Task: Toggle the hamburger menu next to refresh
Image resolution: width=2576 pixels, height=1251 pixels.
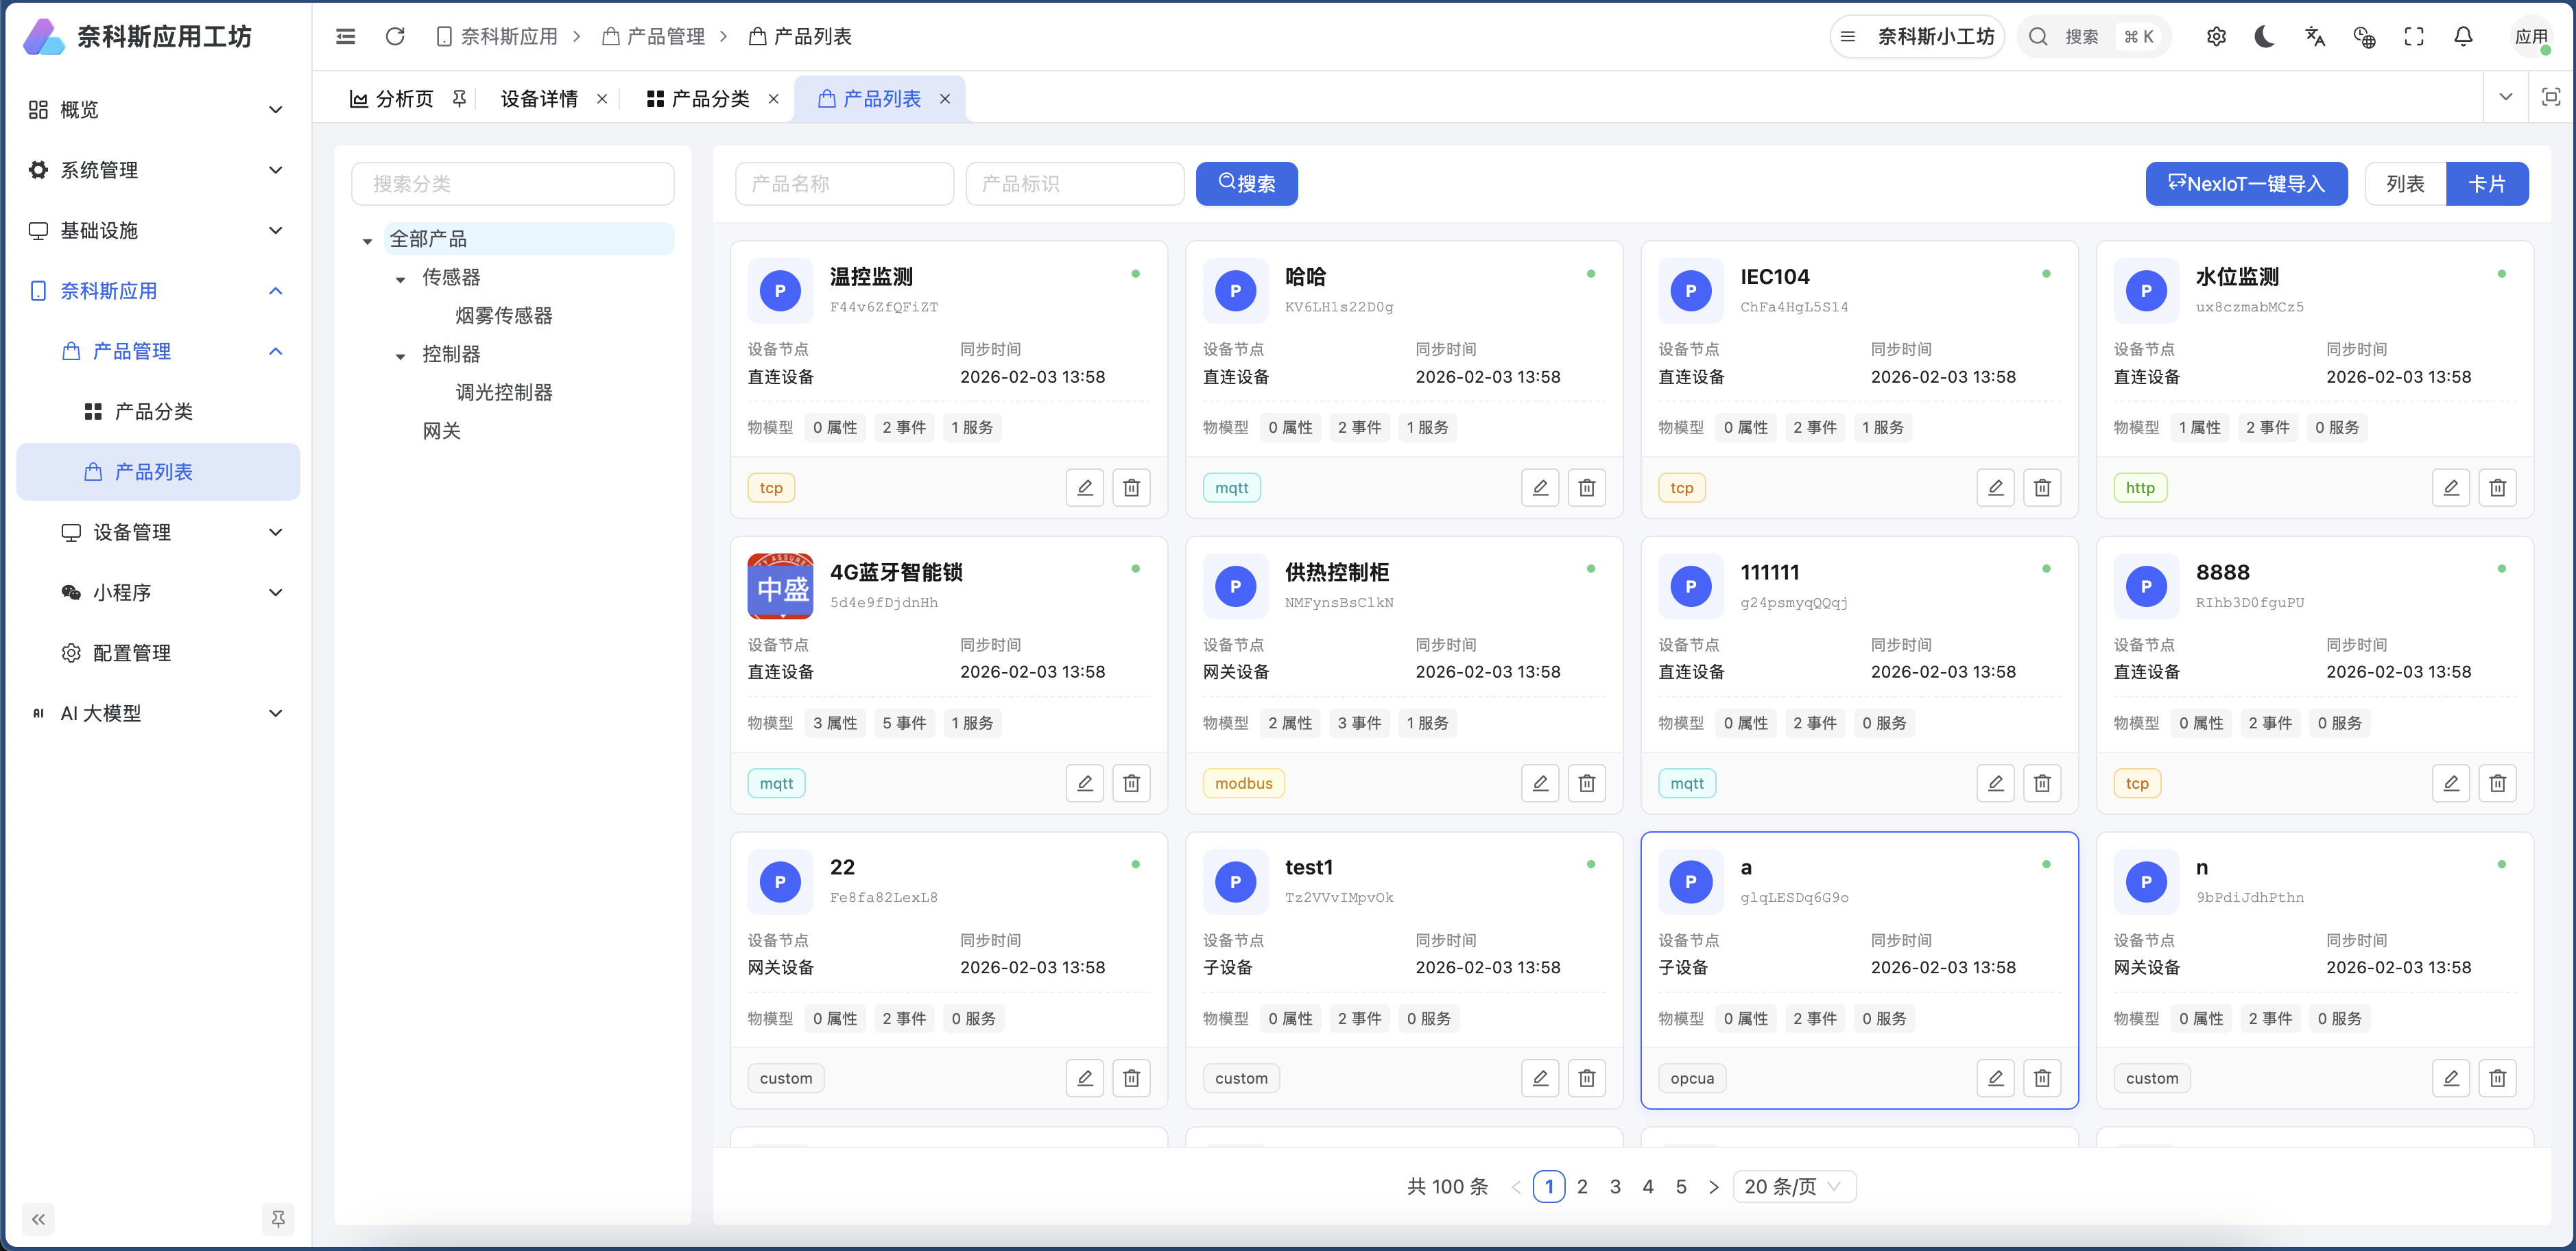Action: [346, 36]
